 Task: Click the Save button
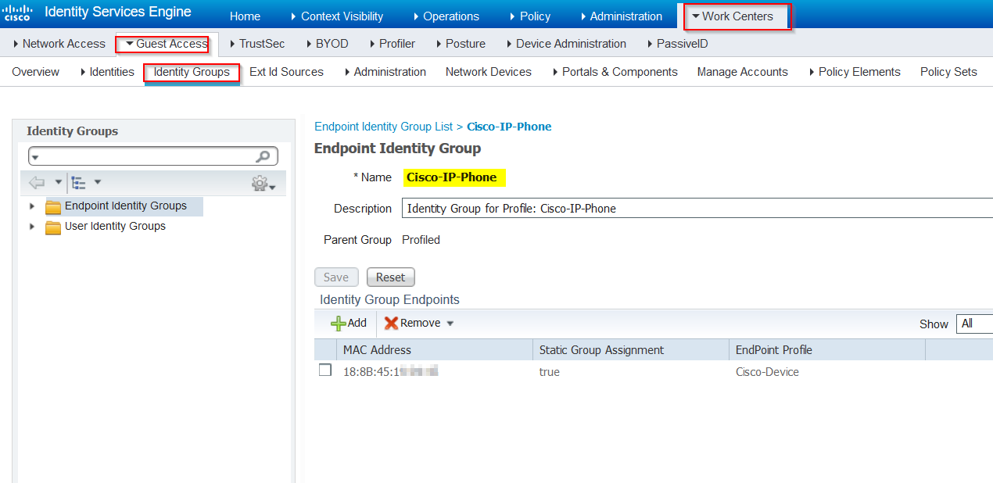(336, 277)
